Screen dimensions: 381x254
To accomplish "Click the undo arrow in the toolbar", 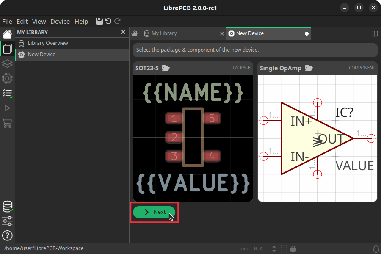I will coord(108,21).
